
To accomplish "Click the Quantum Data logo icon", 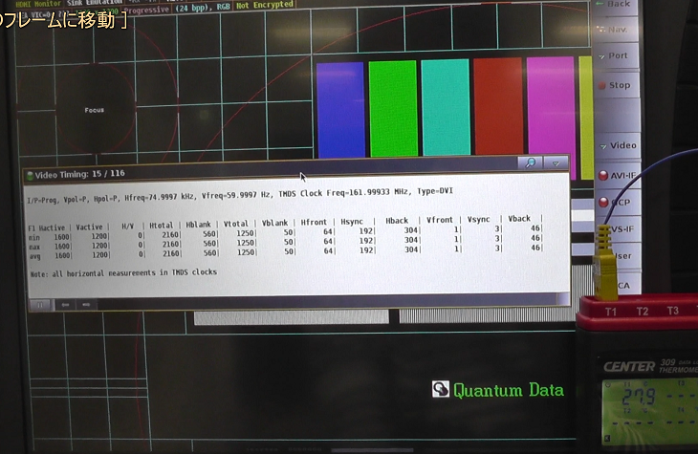I will pyautogui.click(x=440, y=389).
